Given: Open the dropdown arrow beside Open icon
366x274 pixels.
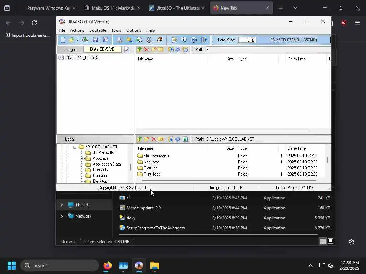Looking at the screenshot, I should (x=77, y=40).
